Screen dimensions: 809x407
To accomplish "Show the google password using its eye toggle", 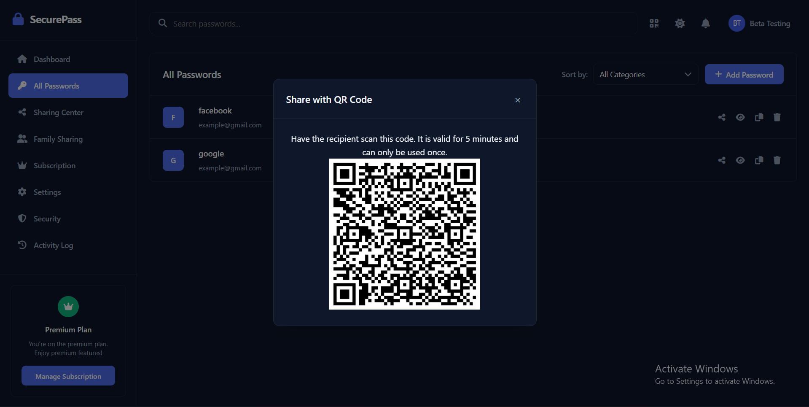I will point(740,160).
